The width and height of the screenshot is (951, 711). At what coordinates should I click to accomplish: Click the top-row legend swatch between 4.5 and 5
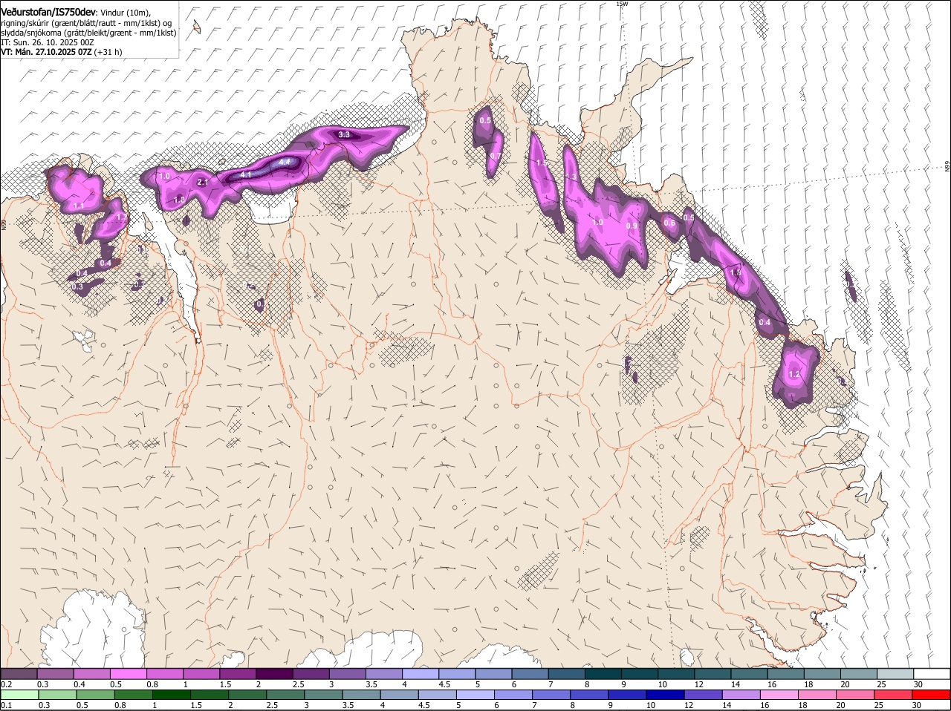click(x=457, y=673)
